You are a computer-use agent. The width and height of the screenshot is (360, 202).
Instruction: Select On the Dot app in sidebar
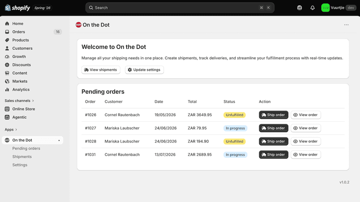(x=32, y=140)
